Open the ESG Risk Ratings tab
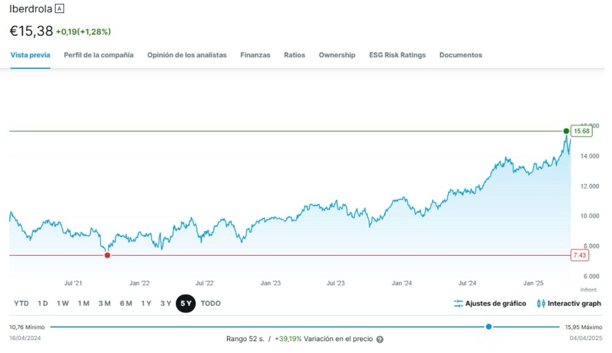Screen dimensions: 612x353 pos(397,55)
